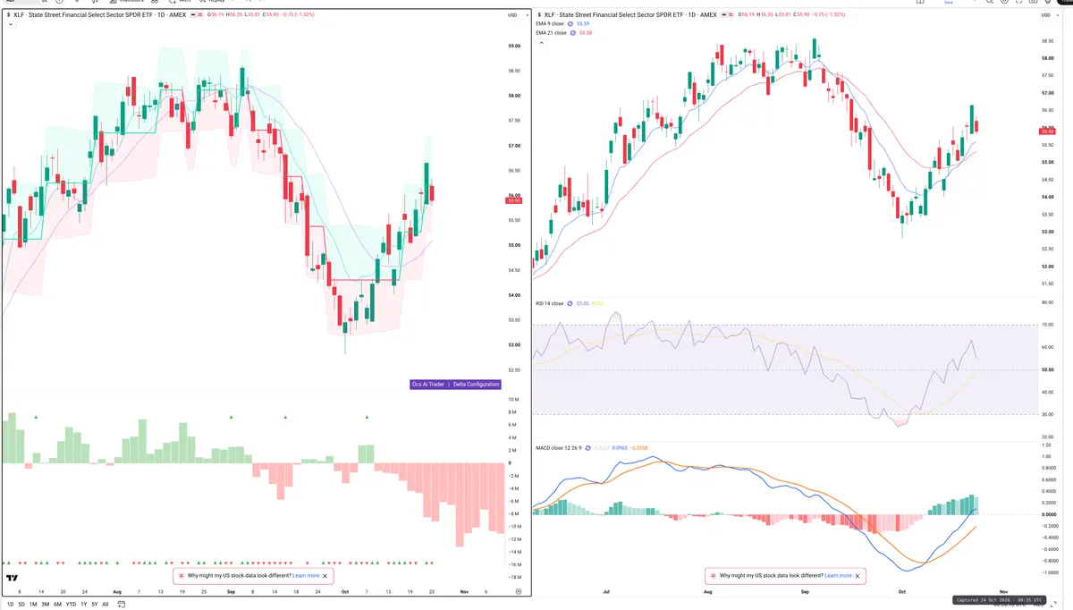
Task: Click the left chart XLF symbol title
Action: coord(100,15)
